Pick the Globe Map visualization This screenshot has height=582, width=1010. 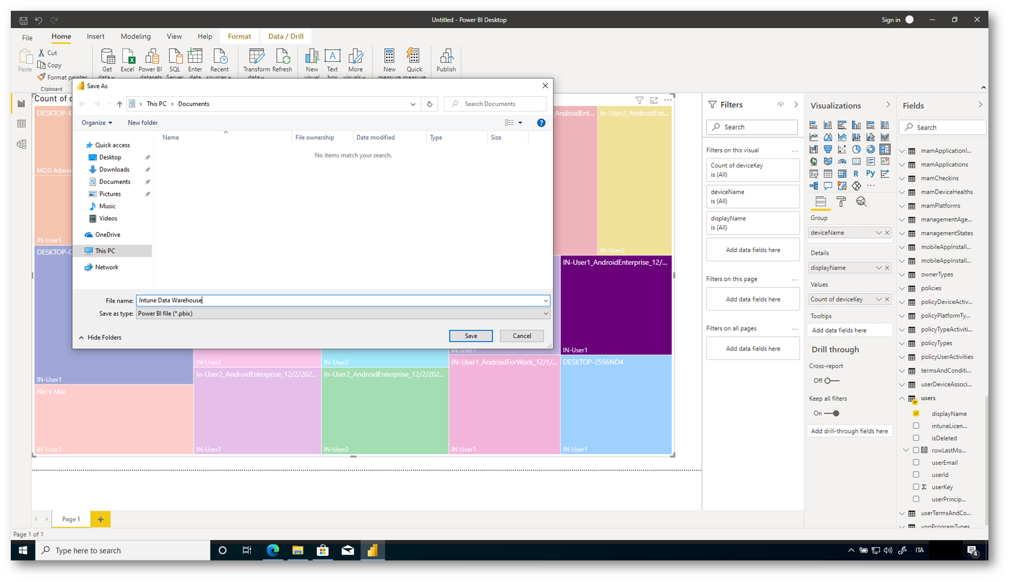click(x=813, y=161)
